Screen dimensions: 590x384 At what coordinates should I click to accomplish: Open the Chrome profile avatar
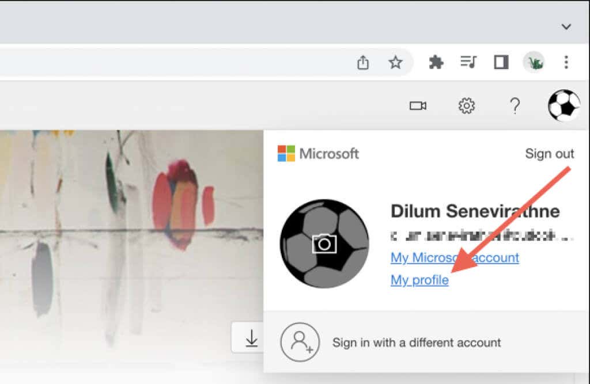tap(534, 62)
